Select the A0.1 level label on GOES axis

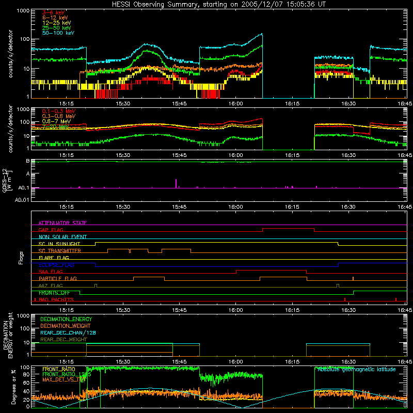click(24, 188)
